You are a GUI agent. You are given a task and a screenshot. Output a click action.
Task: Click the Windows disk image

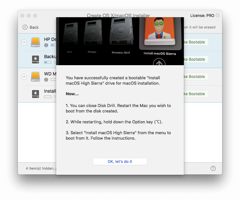[93, 32]
